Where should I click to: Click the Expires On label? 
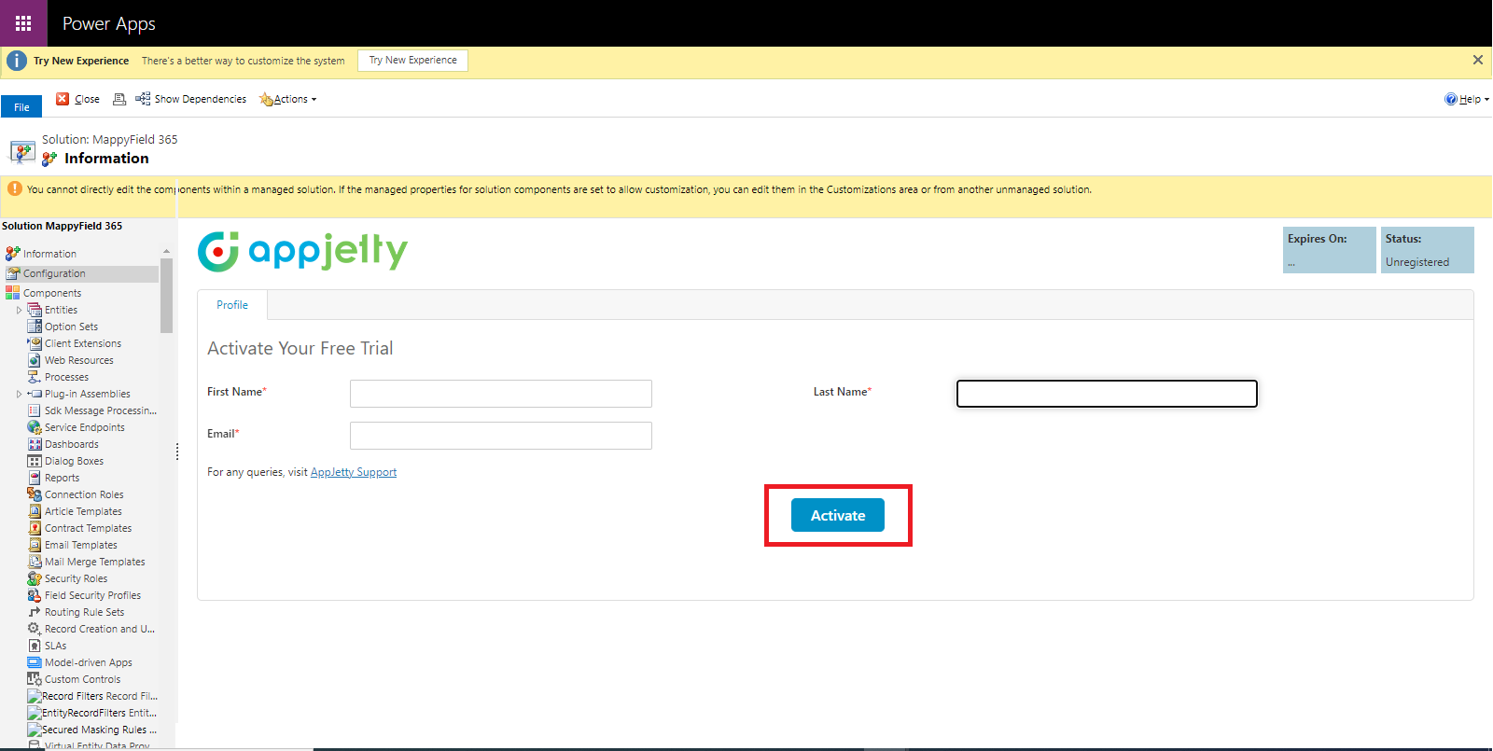click(1318, 239)
